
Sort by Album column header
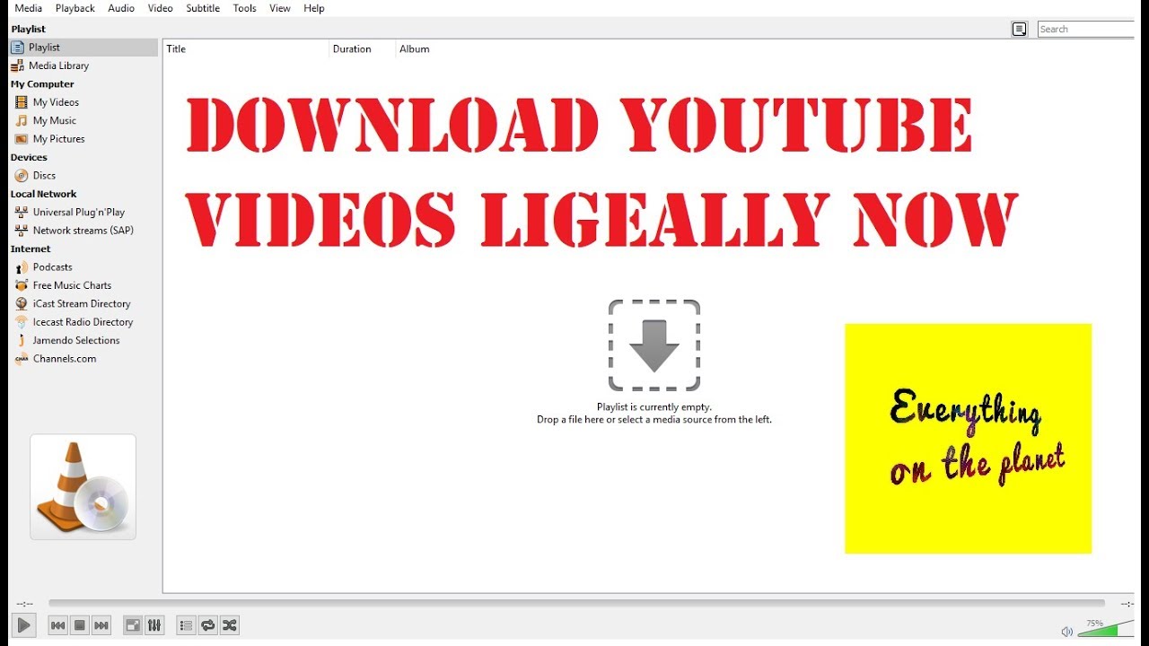click(x=414, y=49)
